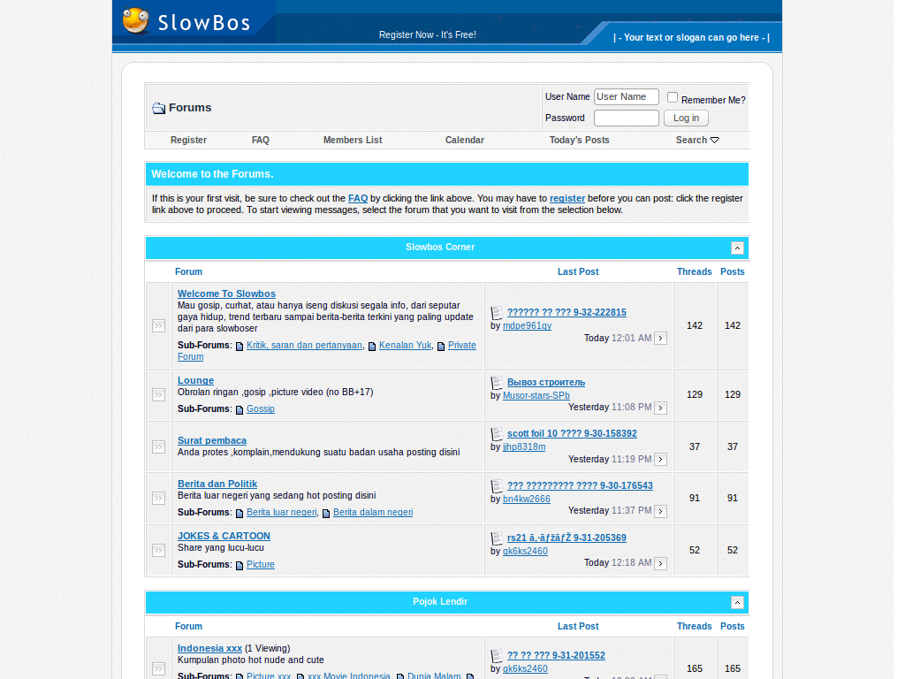Screen dimensions: 905x679
Task: Click the register link in welcome message
Action: (x=567, y=199)
